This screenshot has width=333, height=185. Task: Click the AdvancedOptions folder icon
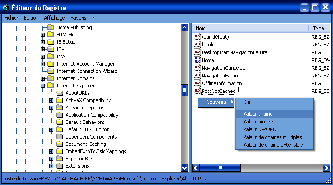59,108
